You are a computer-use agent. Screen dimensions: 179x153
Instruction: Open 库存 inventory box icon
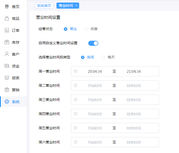(7, 42)
